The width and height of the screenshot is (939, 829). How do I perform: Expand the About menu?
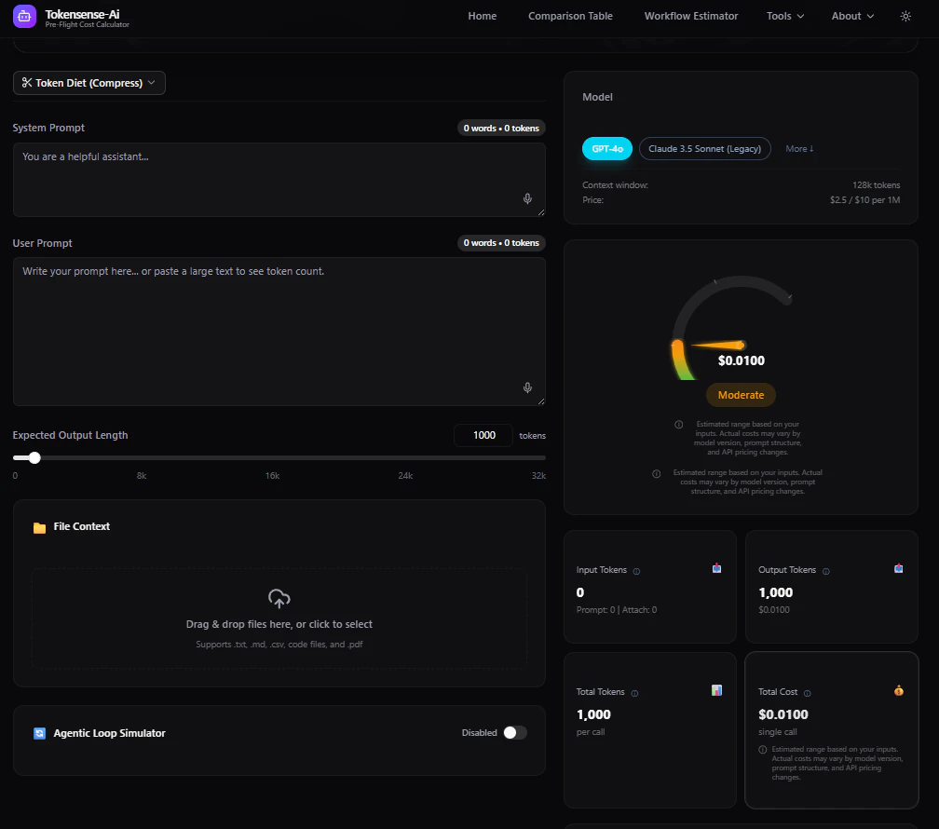pyautogui.click(x=852, y=16)
